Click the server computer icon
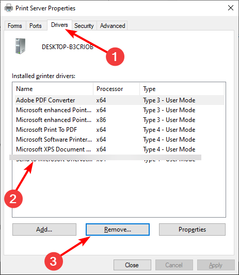Image resolution: width=239 pixels, height=275 pixels. (x=20, y=47)
